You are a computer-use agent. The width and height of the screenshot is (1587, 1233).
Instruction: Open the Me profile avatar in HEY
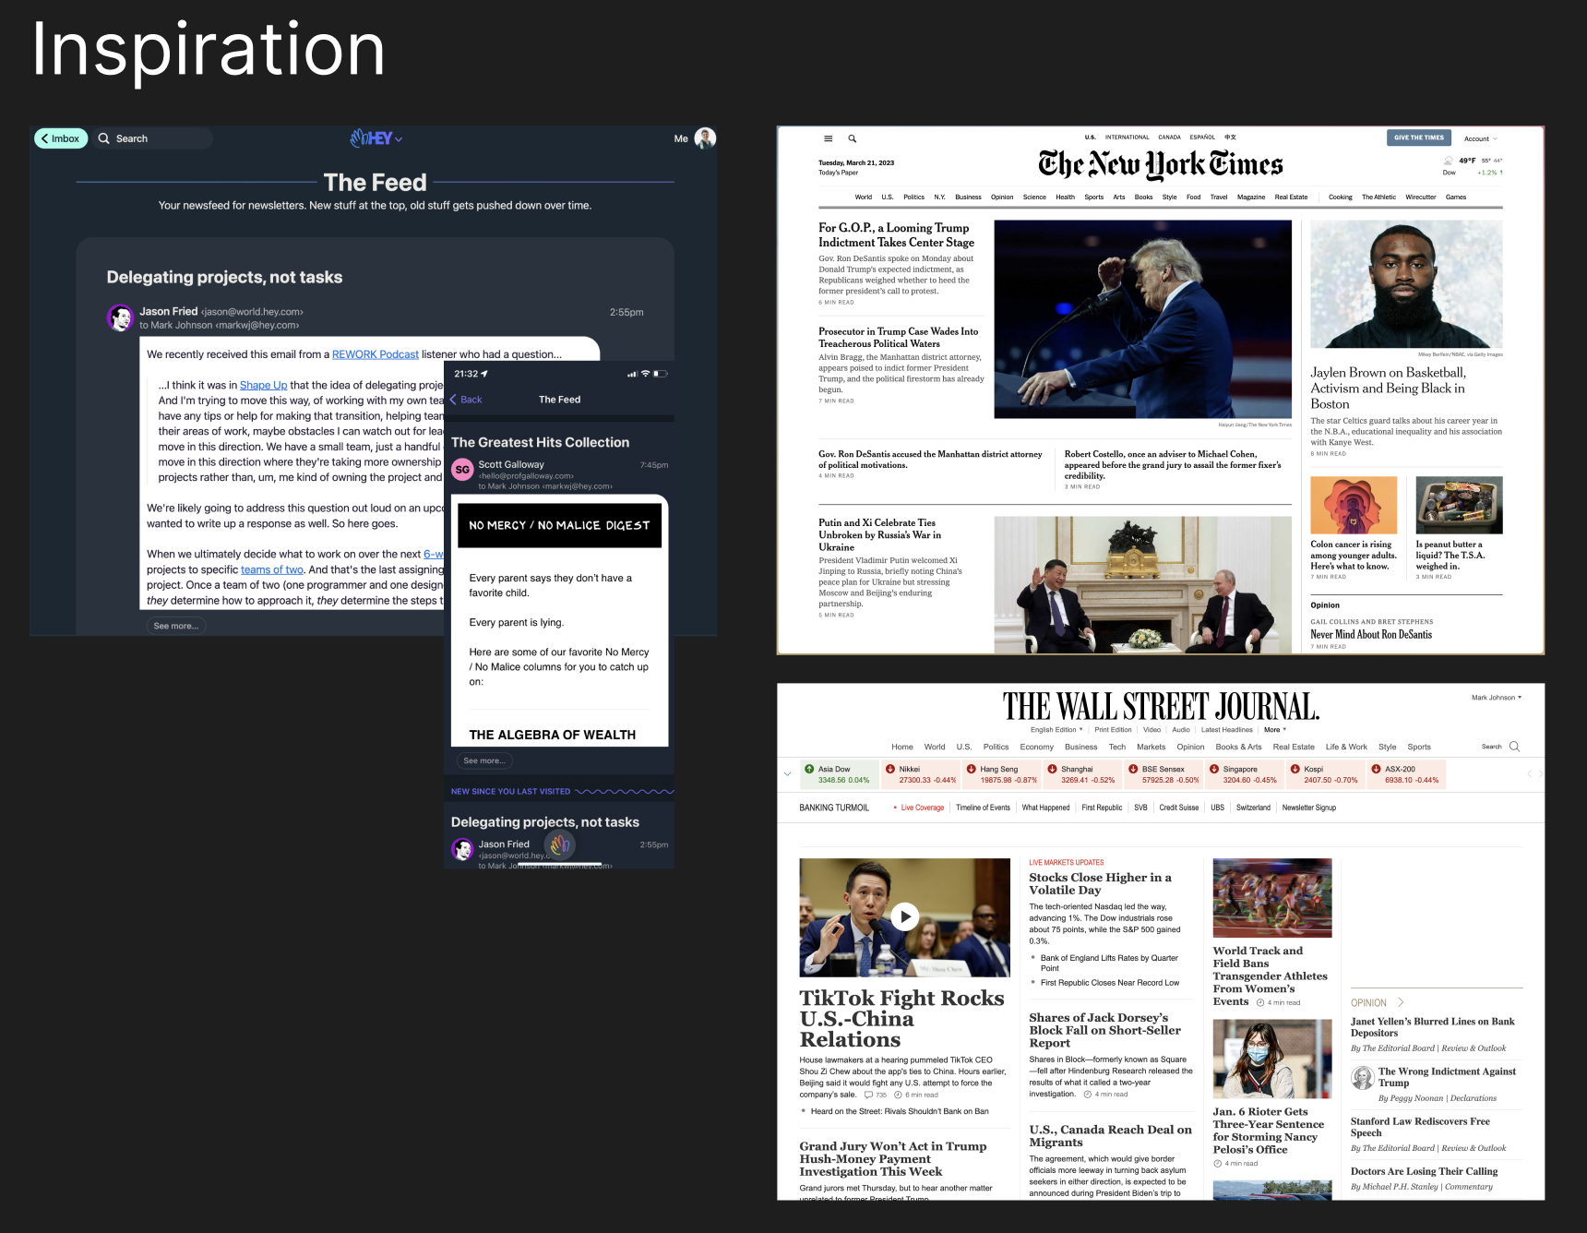[x=705, y=138]
